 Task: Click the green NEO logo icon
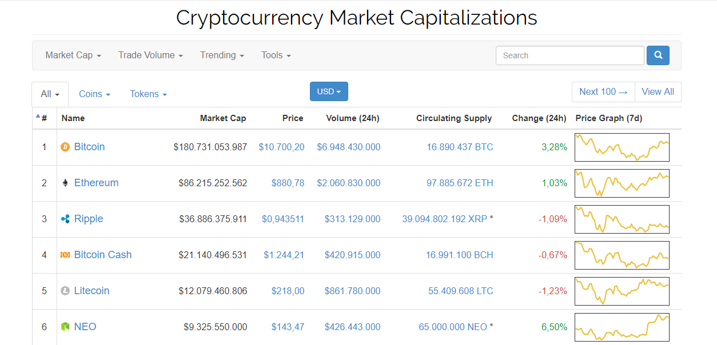[65, 327]
